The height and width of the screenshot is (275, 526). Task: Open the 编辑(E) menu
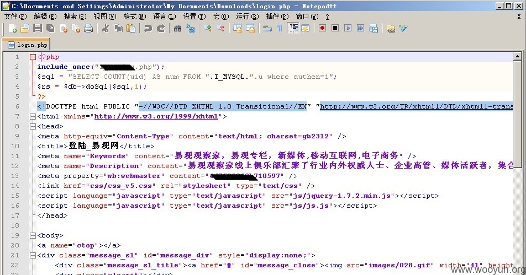(45, 17)
